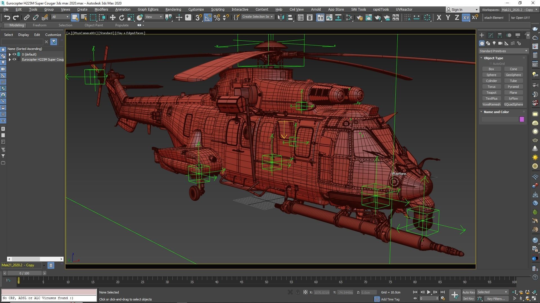540x303 pixels.
Task: Constrain to X axis
Action: [439, 17]
